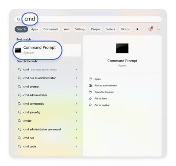The image size is (176, 166).
Task: Click the search text field containing cmd
Action: click(x=88, y=19)
